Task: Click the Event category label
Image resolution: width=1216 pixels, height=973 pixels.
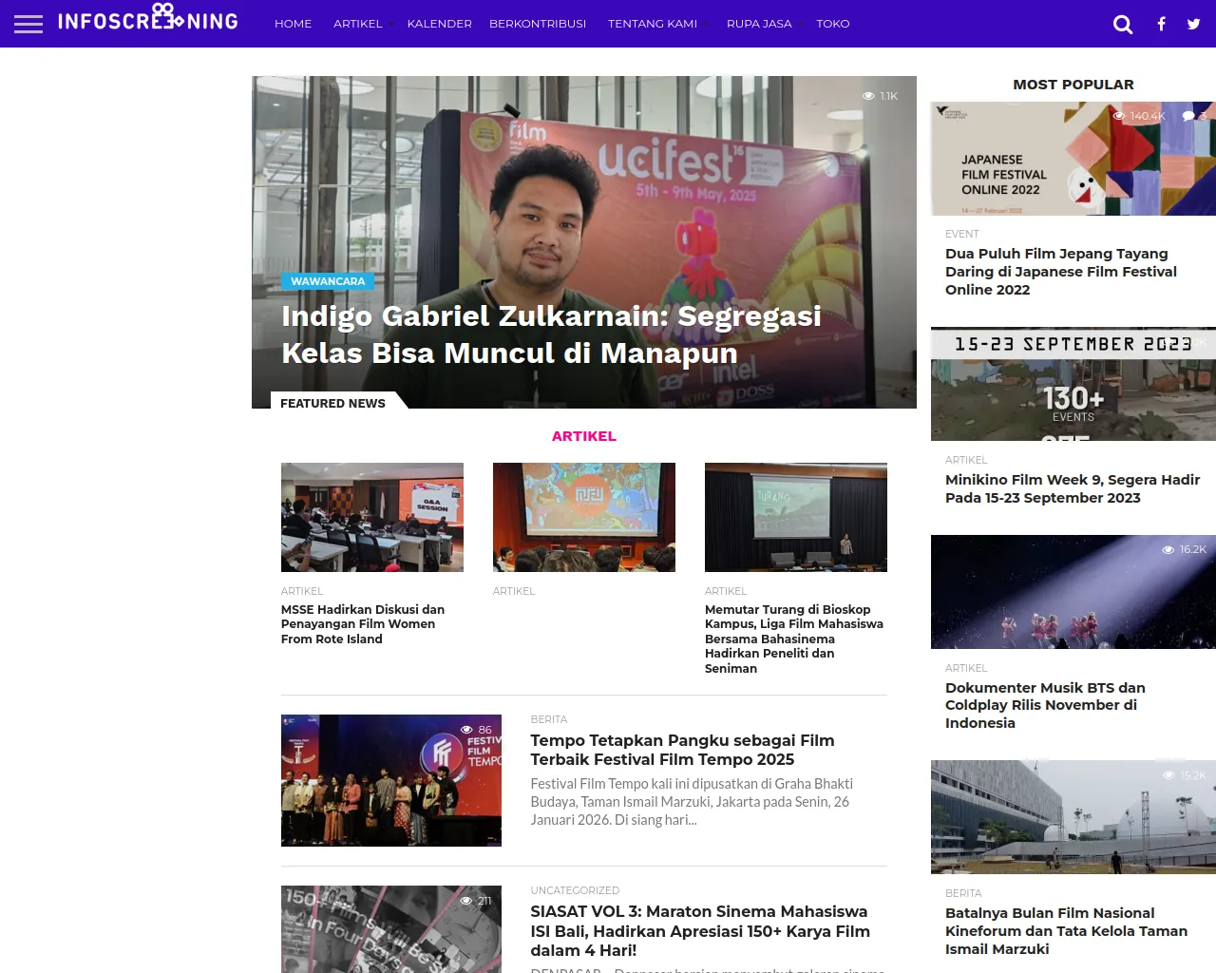Action: (961, 234)
